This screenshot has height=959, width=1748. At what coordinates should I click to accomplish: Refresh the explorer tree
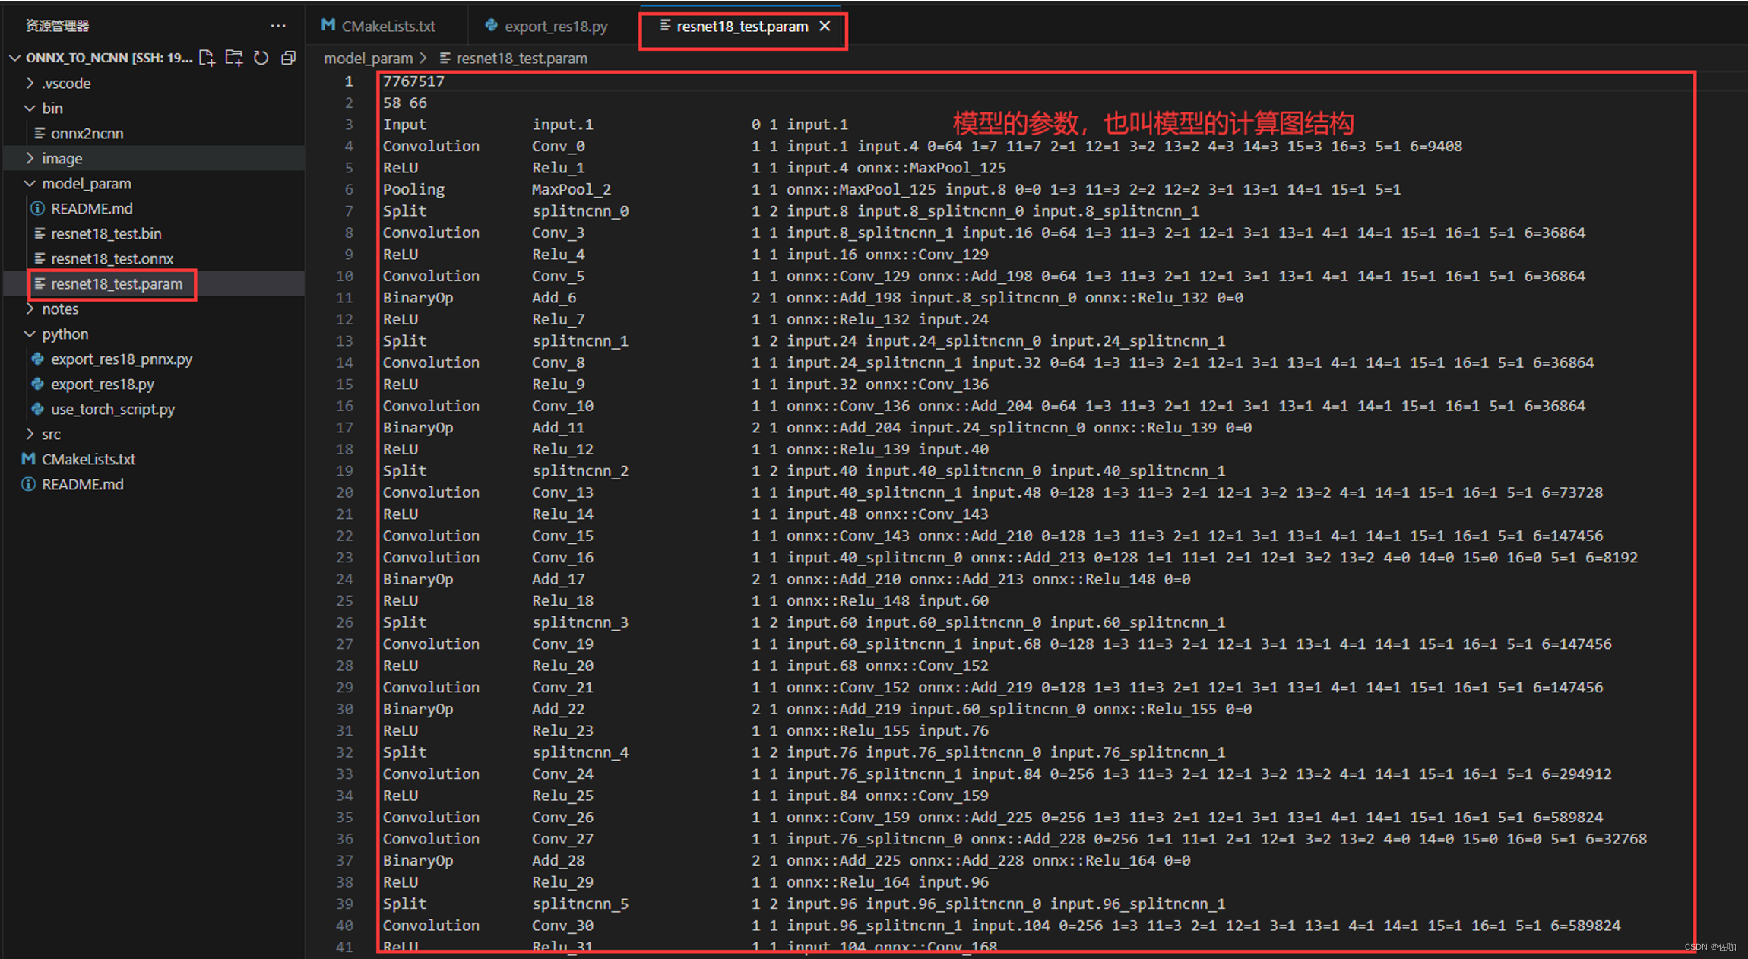click(261, 58)
